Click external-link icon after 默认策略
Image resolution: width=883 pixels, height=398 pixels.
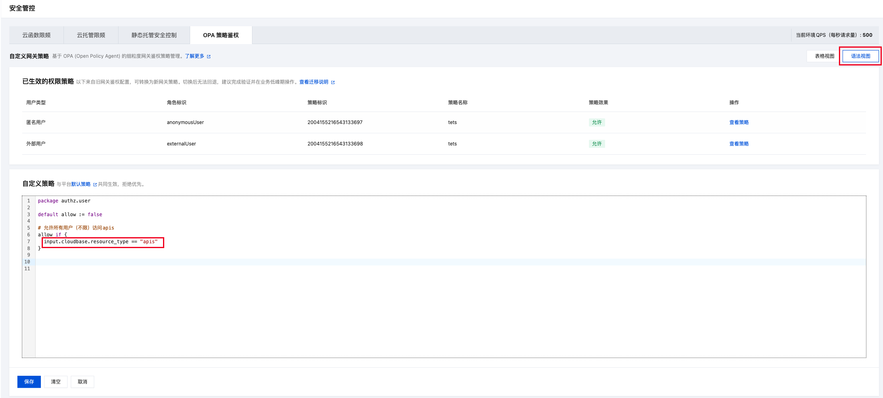95,185
